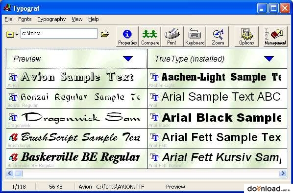Open the Compare fonts tool
This screenshot has width=293, height=193.
[x=150, y=37]
